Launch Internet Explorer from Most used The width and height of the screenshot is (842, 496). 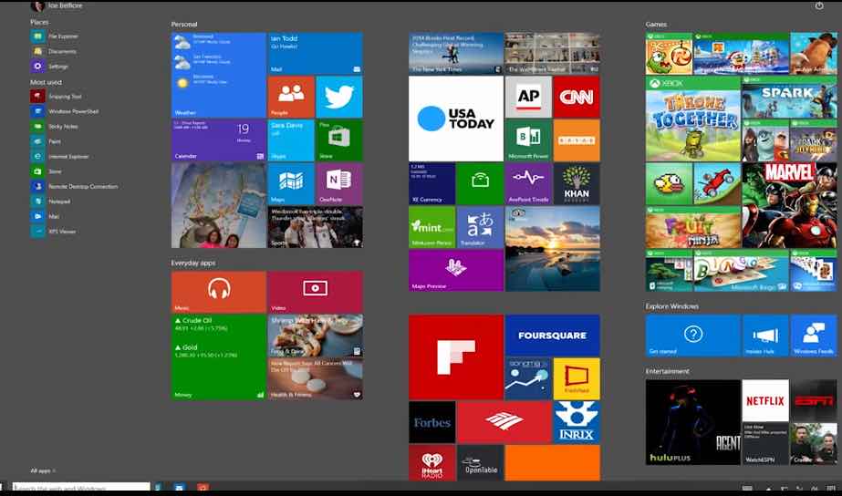[60, 157]
